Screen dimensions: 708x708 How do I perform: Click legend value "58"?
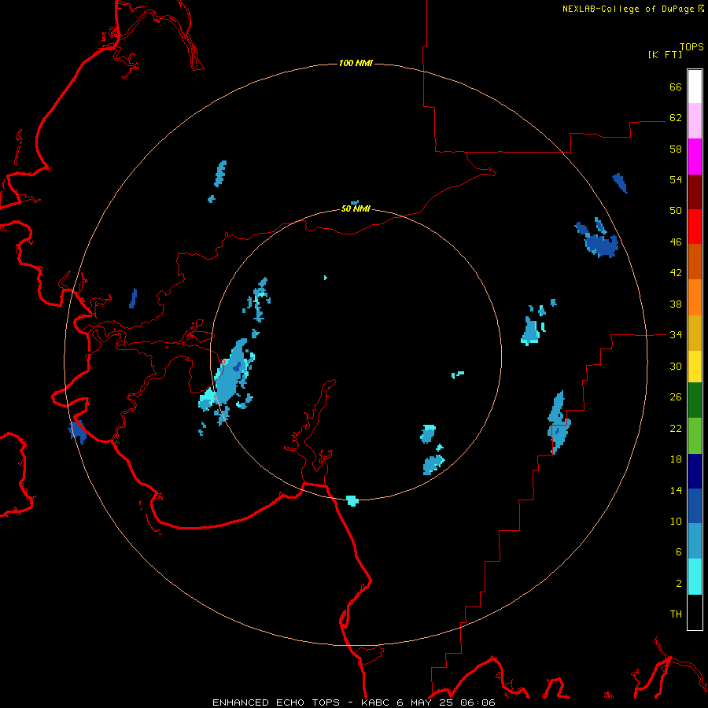[676, 149]
